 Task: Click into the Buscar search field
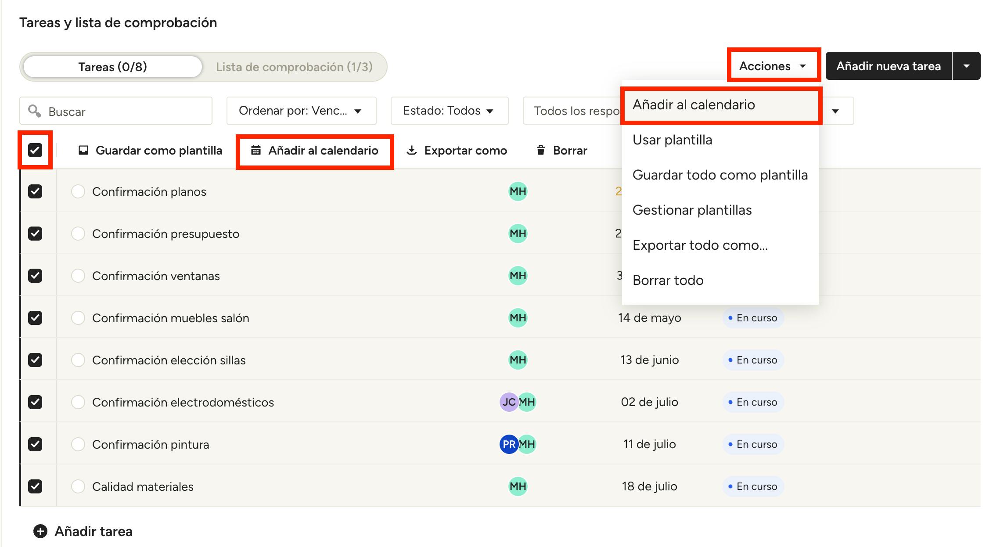(127, 111)
